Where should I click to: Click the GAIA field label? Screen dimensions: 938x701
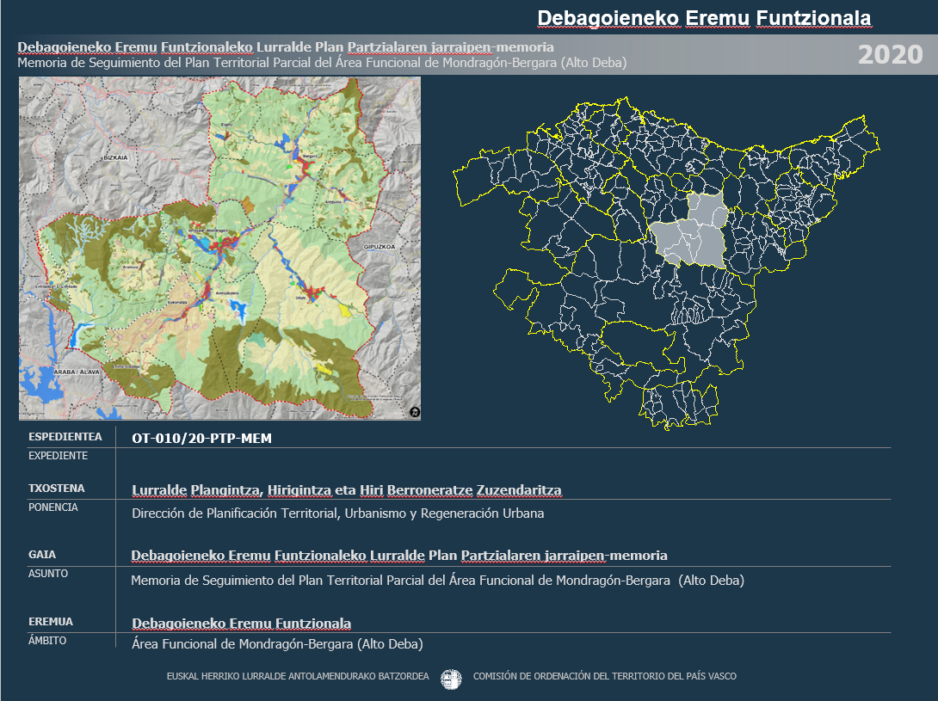pos(42,555)
